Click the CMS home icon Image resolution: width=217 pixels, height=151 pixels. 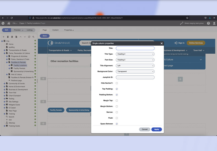pos(9,23)
